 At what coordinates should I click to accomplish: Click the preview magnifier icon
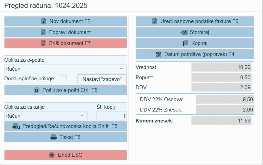pos(17,126)
